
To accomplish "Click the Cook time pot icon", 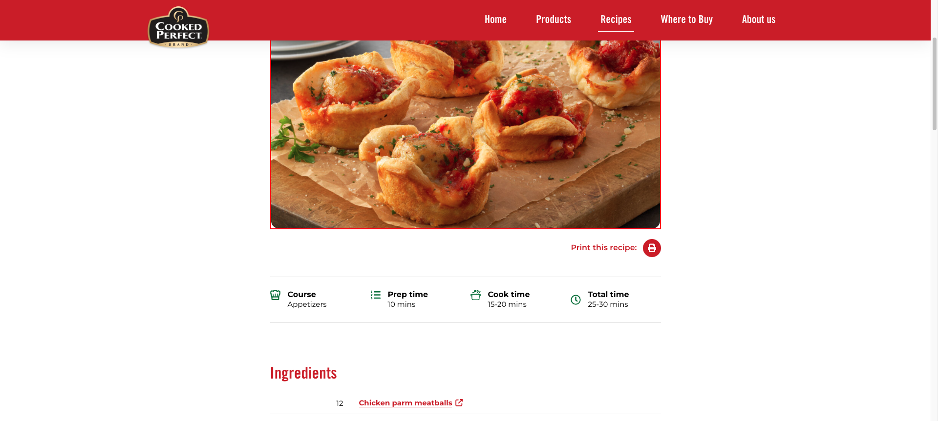I will [x=476, y=295].
